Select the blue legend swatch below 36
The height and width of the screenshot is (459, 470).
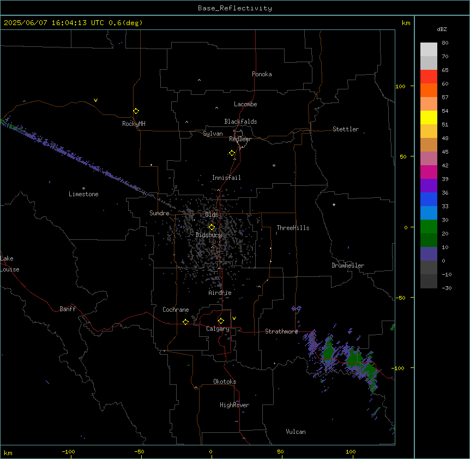429,199
